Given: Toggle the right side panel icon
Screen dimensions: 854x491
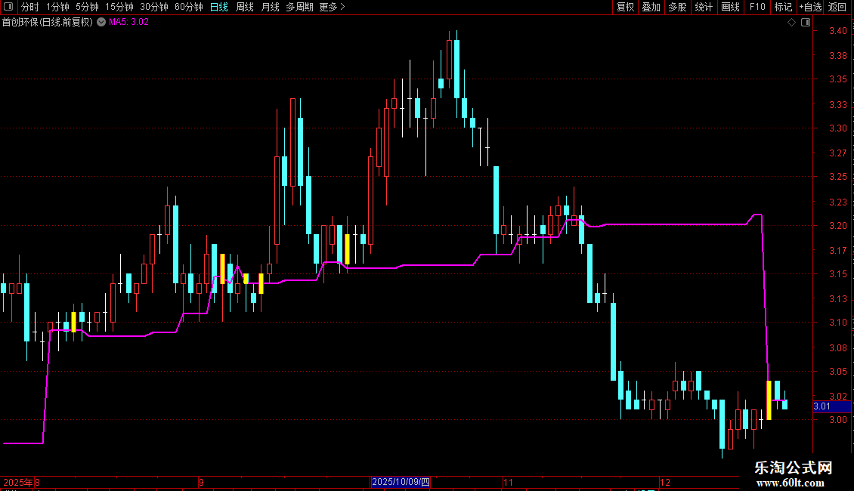Looking at the screenshot, I should tap(806, 23).
